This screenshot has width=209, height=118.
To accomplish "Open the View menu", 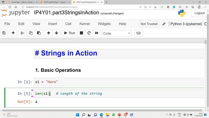I will pyautogui.click(x=36, y=24).
